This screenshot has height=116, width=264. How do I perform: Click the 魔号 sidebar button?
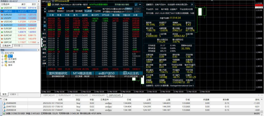[44, 45]
